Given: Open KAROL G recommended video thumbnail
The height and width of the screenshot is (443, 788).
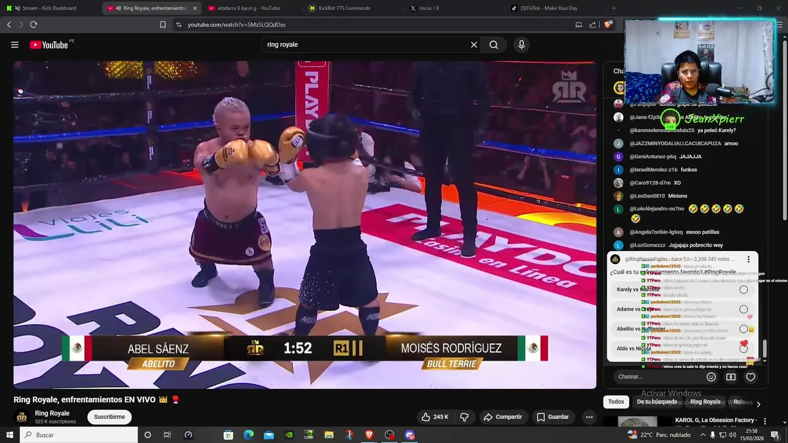Looking at the screenshot, I should pyautogui.click(x=637, y=422).
